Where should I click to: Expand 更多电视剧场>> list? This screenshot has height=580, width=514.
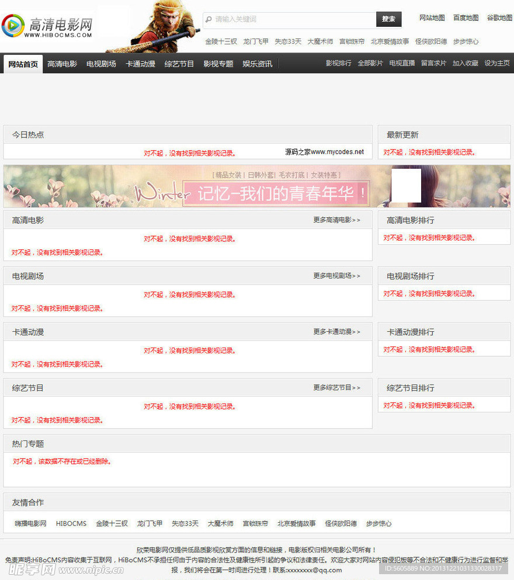click(x=336, y=276)
